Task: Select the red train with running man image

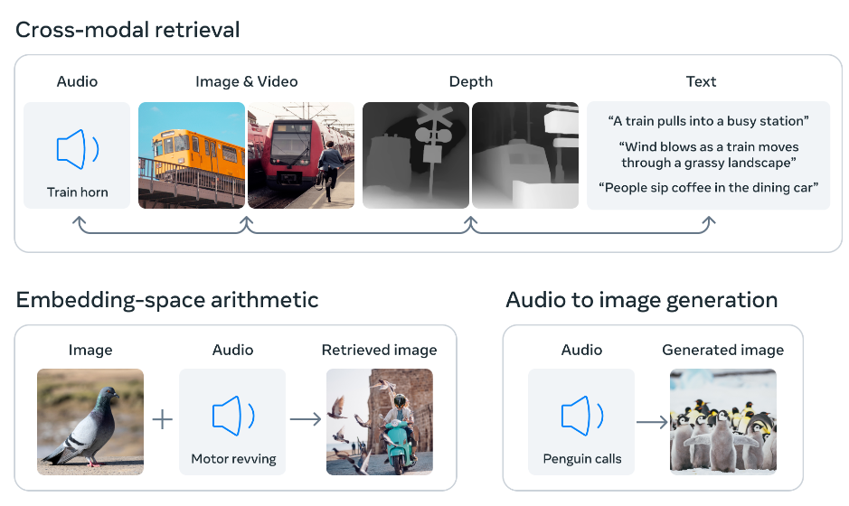Action: 301,155
